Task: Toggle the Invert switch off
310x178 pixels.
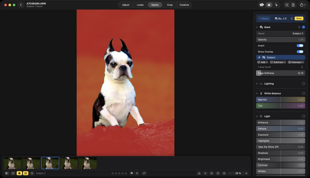Action: tap(300, 46)
